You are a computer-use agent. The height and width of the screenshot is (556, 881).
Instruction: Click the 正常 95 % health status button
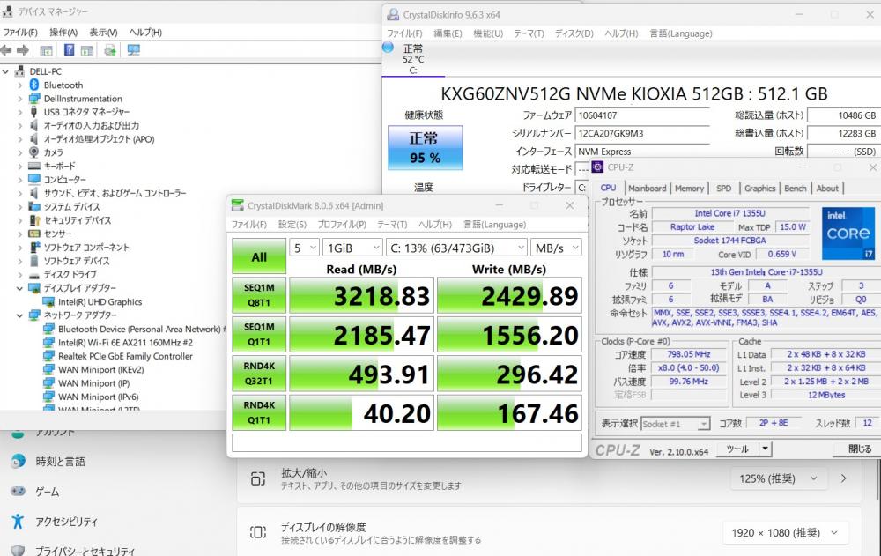pyautogui.click(x=426, y=148)
